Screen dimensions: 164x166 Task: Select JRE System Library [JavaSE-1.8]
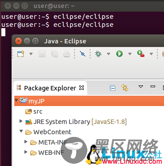click(80, 122)
